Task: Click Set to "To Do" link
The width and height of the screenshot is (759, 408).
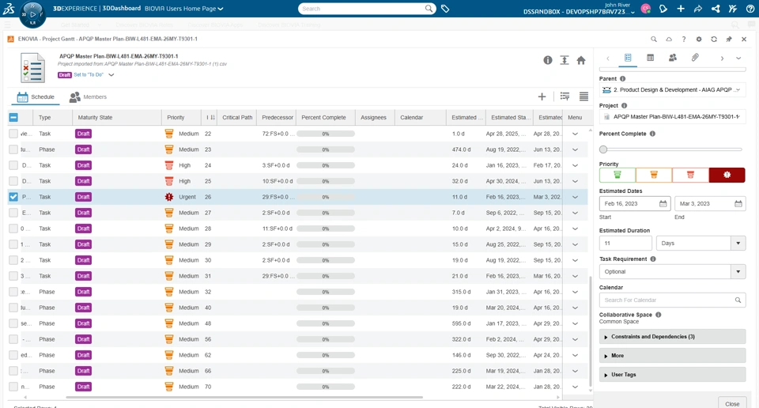Action: (x=89, y=75)
